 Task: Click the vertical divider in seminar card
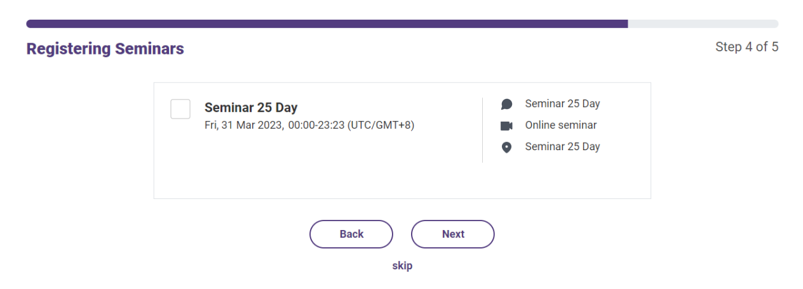[x=482, y=130]
